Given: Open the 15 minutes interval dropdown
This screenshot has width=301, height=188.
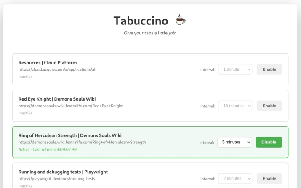Looking at the screenshot, I should coord(235,106).
